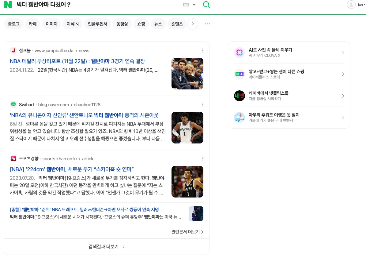The height and width of the screenshot is (261, 366).
Task: Switch to the 카페 tab
Action: tap(33, 24)
